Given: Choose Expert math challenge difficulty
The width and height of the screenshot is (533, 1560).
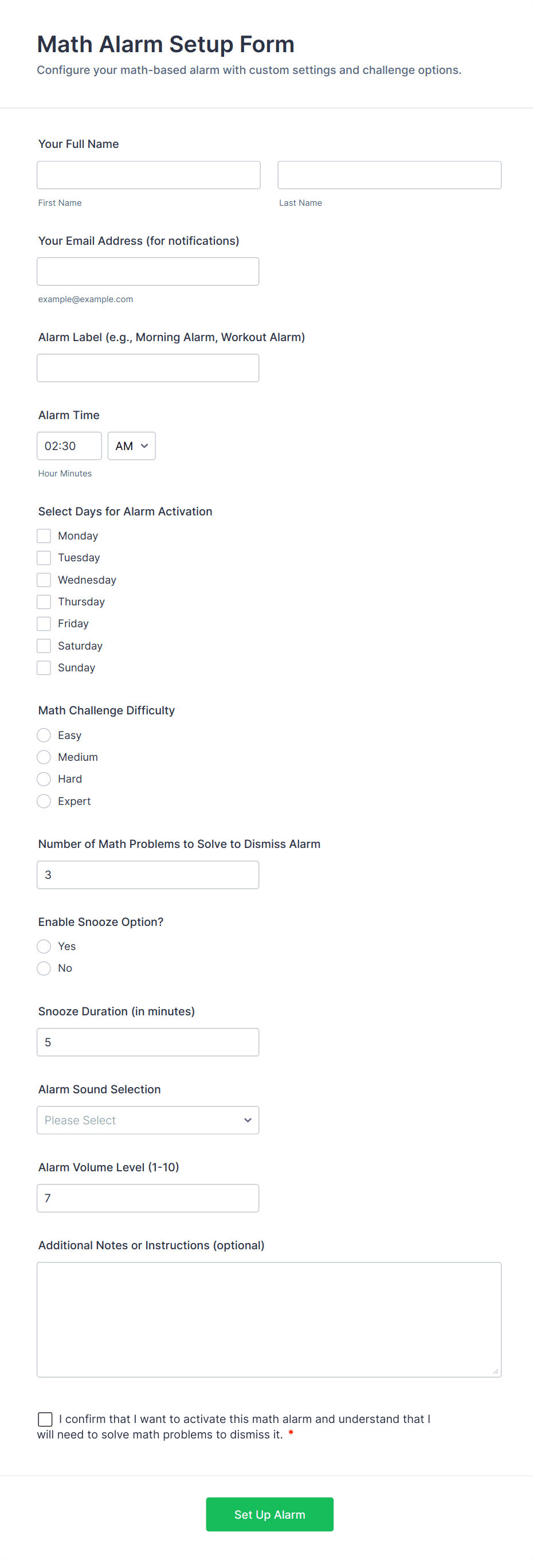Looking at the screenshot, I should [x=43, y=800].
